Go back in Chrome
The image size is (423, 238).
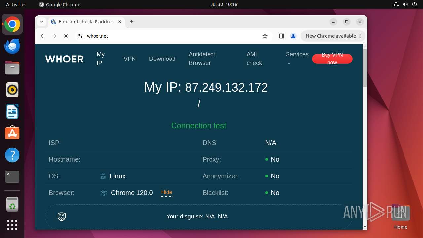[x=42, y=36]
